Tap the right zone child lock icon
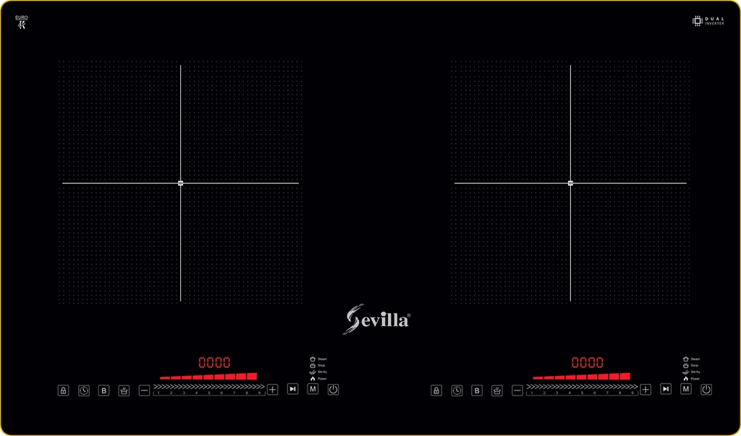Screen dimensions: 741x436 (x=436, y=390)
